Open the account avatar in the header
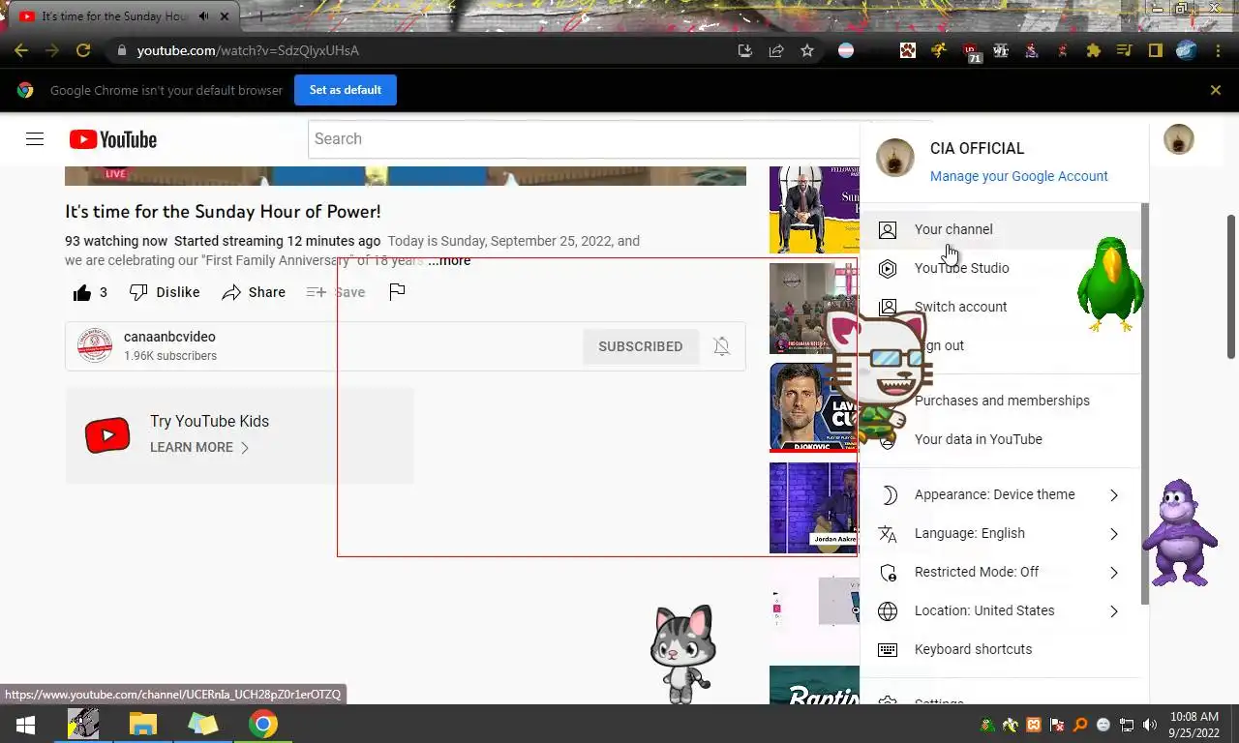This screenshot has width=1239, height=743. tap(1178, 139)
